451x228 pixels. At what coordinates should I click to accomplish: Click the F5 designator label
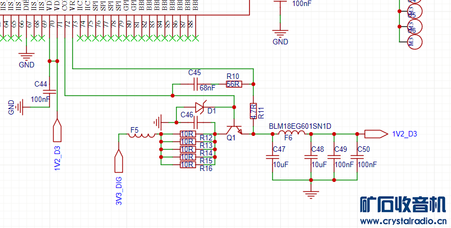click(x=135, y=130)
